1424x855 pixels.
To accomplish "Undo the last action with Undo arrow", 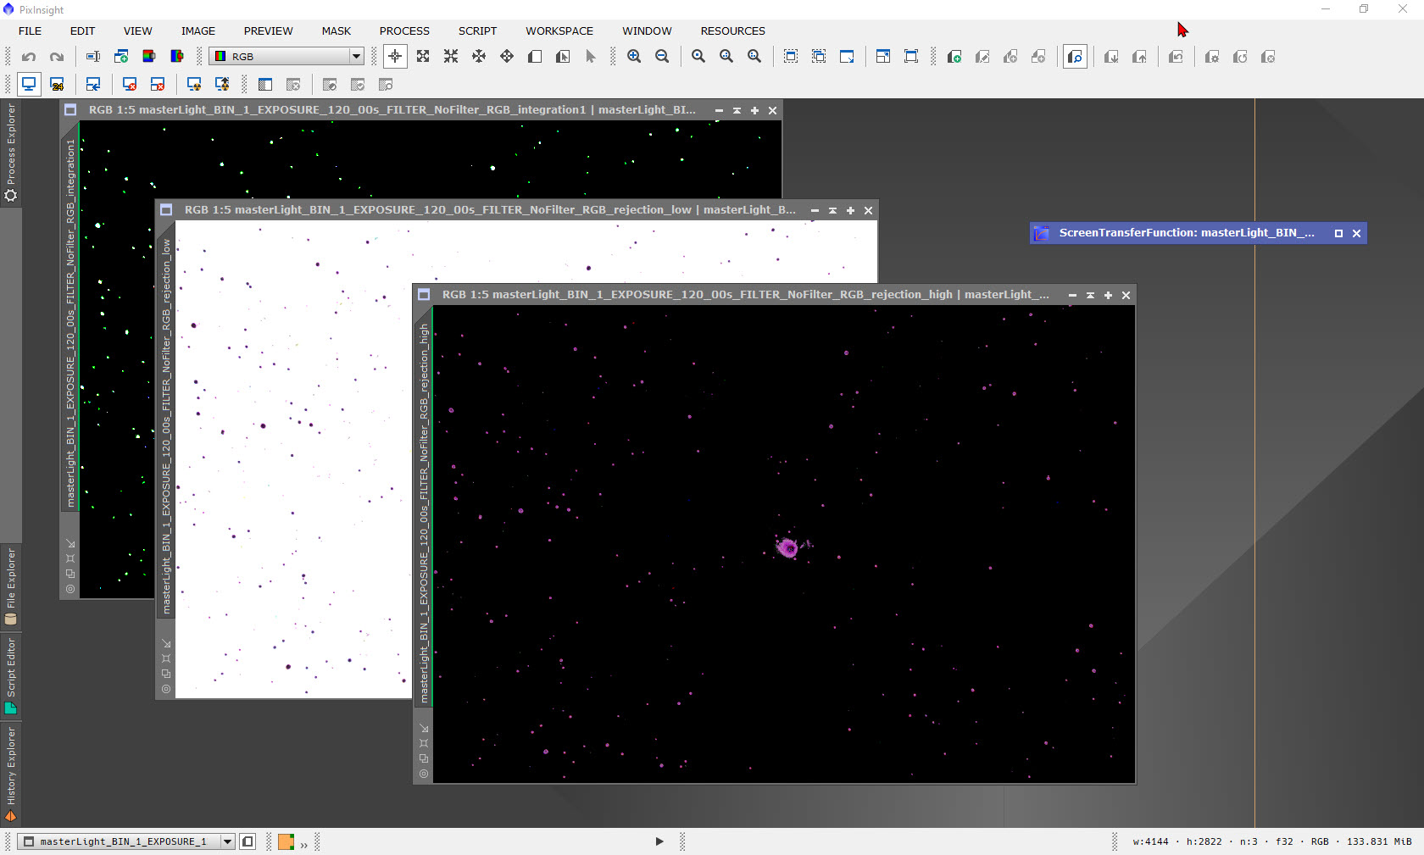I will point(29,57).
